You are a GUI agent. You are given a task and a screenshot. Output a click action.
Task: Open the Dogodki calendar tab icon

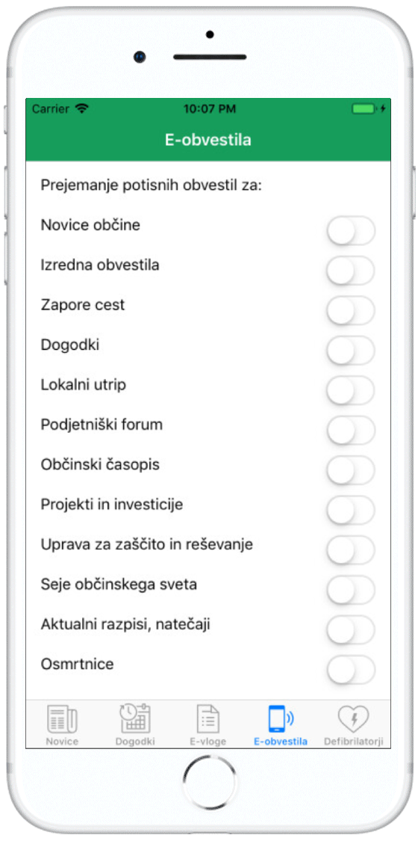click(135, 718)
